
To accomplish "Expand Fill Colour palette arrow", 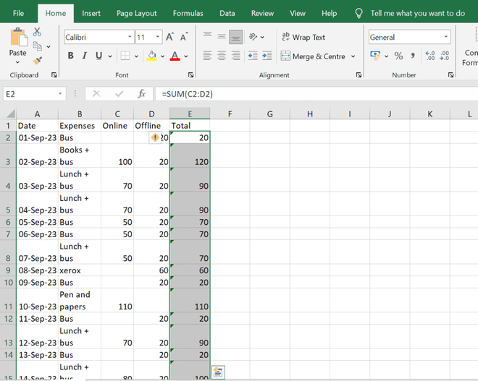I will tap(162, 56).
